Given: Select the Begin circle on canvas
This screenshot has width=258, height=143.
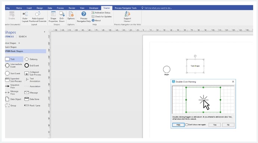Looking at the screenshot, I should [x=166, y=69].
